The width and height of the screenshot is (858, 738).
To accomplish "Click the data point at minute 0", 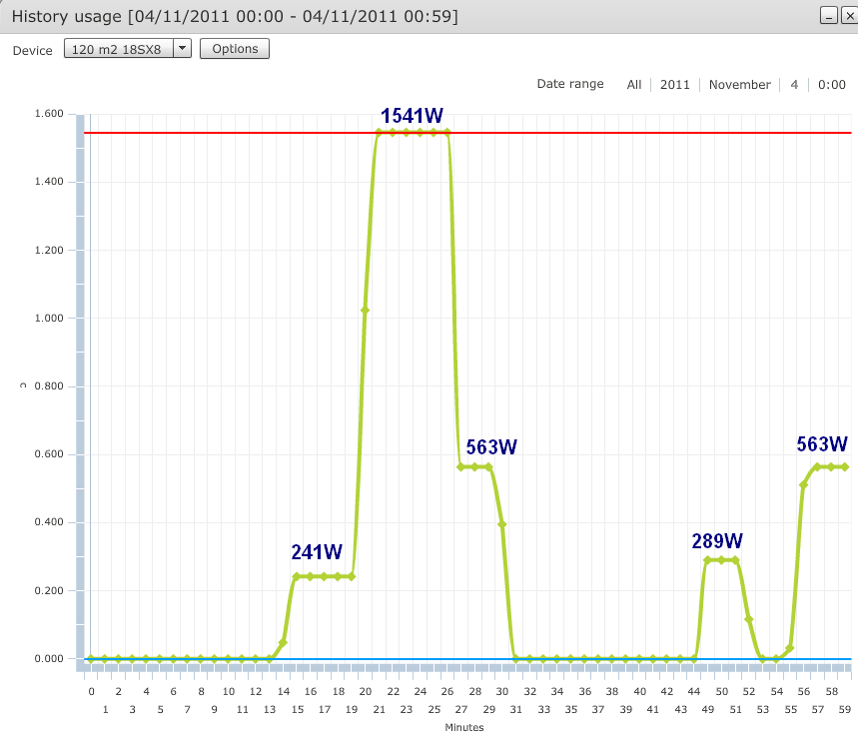I will click(x=91, y=659).
